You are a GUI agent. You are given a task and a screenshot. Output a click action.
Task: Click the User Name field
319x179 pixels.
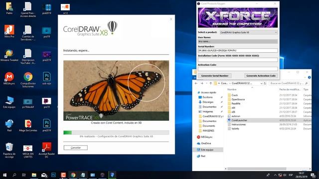(238, 41)
